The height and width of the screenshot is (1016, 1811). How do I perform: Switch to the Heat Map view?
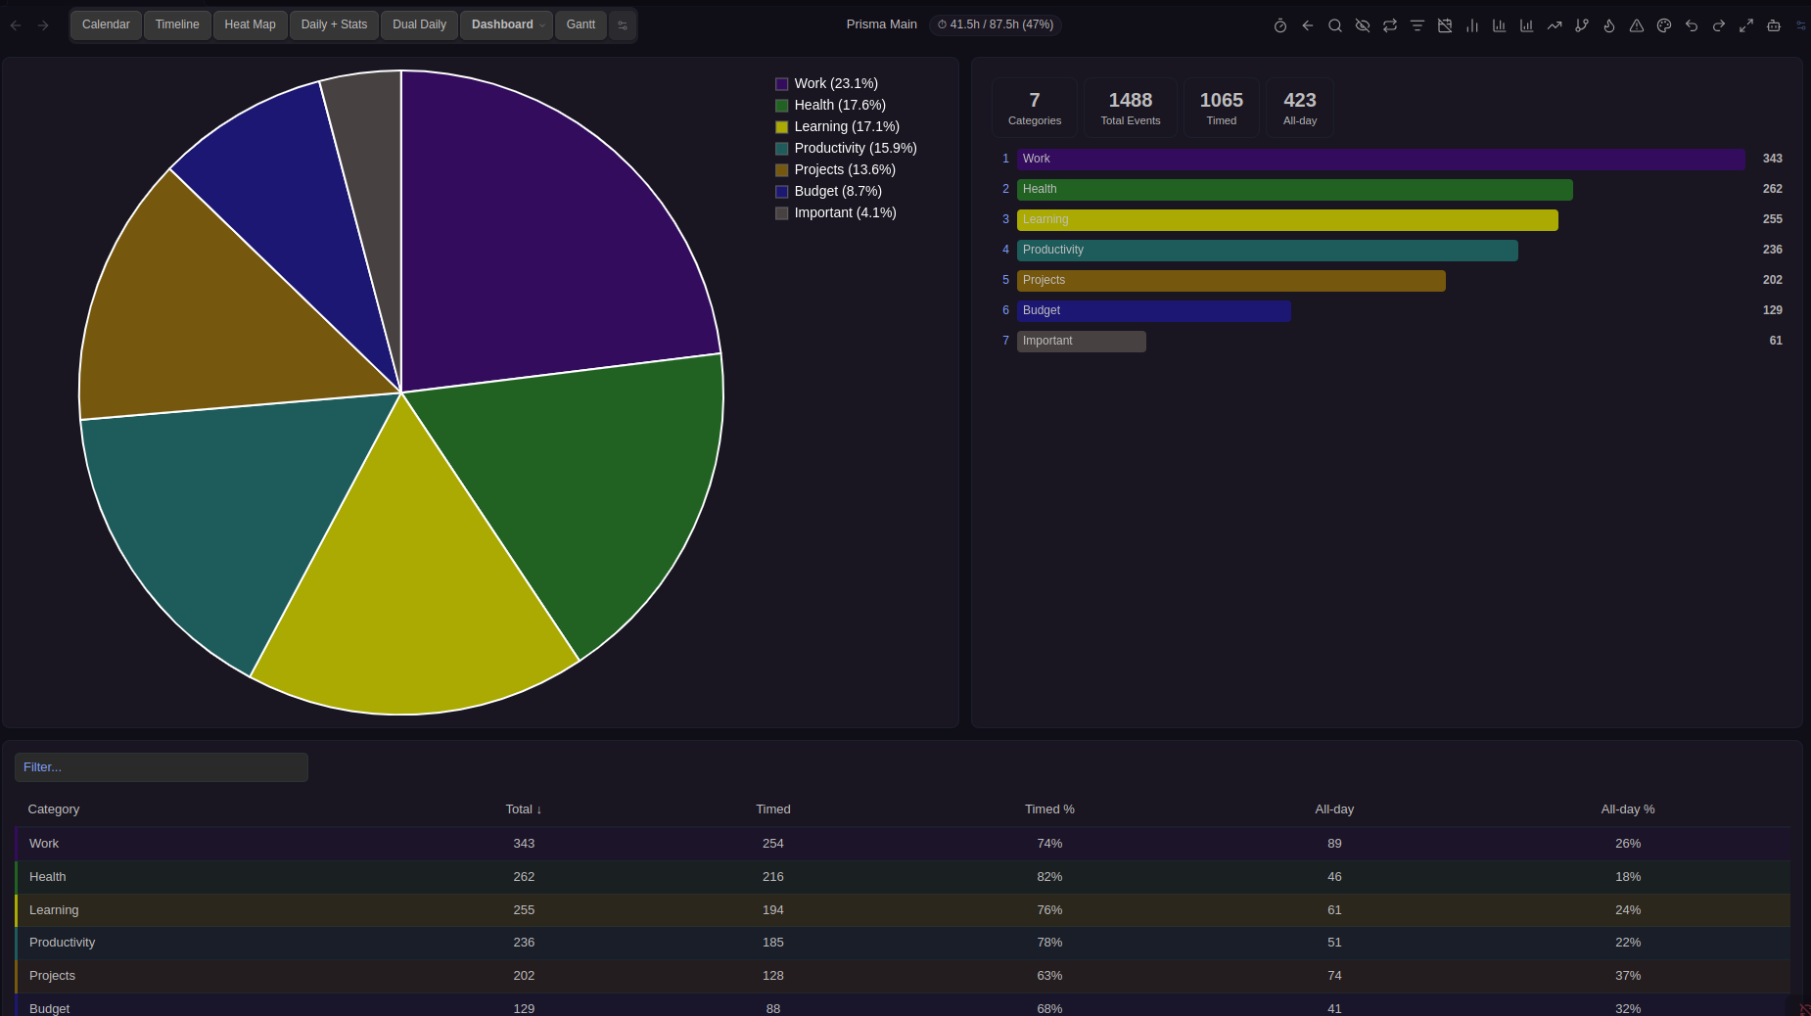coord(250,24)
